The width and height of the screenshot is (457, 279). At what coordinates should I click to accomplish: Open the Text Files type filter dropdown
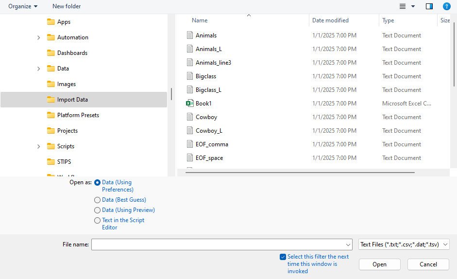coord(404,244)
